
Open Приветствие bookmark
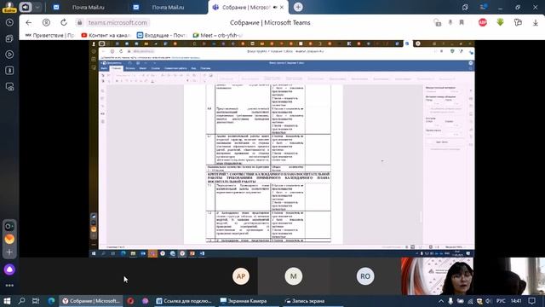[49, 36]
